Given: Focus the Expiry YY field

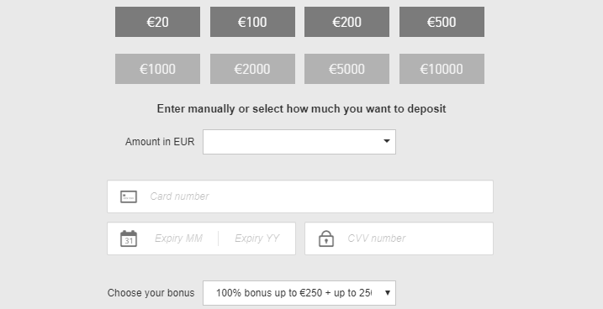Looking at the screenshot, I should [257, 238].
